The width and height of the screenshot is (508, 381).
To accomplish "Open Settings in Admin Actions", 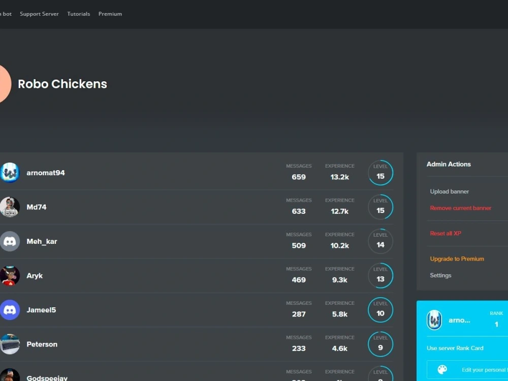I will 440,275.
